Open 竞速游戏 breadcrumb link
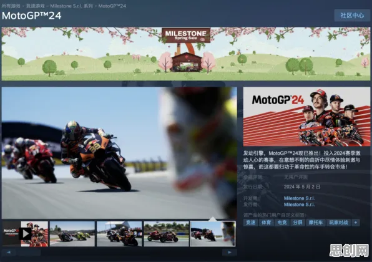This screenshot has height=262, width=372. click(36, 6)
